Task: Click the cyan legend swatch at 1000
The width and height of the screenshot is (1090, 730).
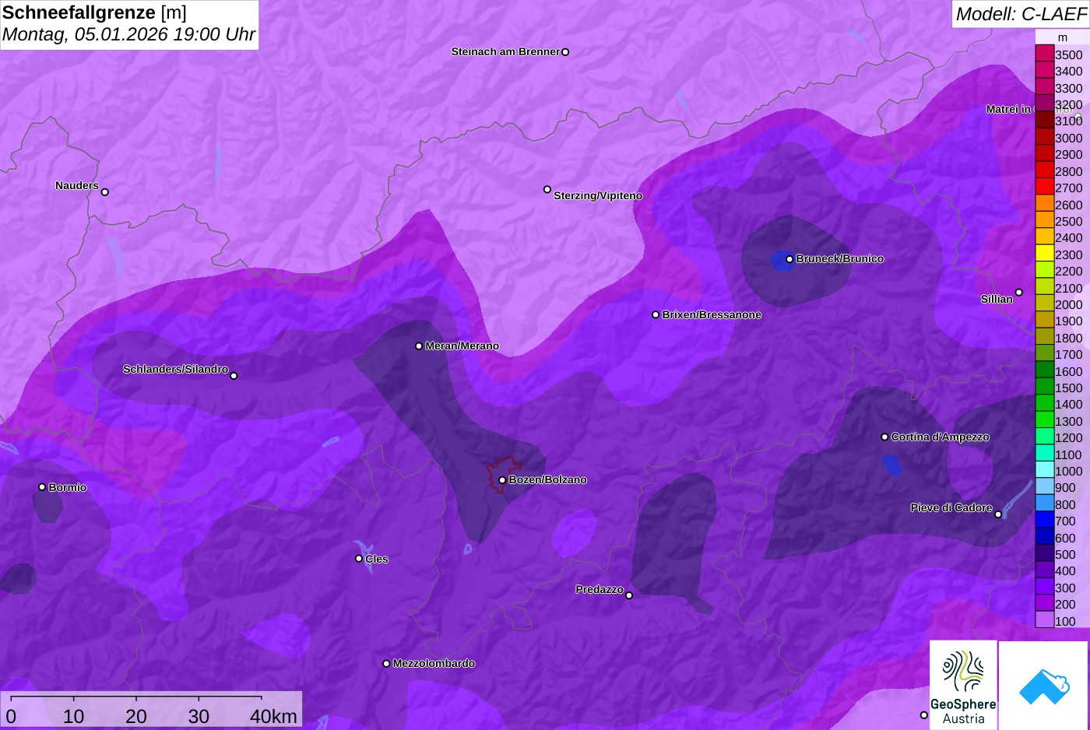Action: 1044,470
